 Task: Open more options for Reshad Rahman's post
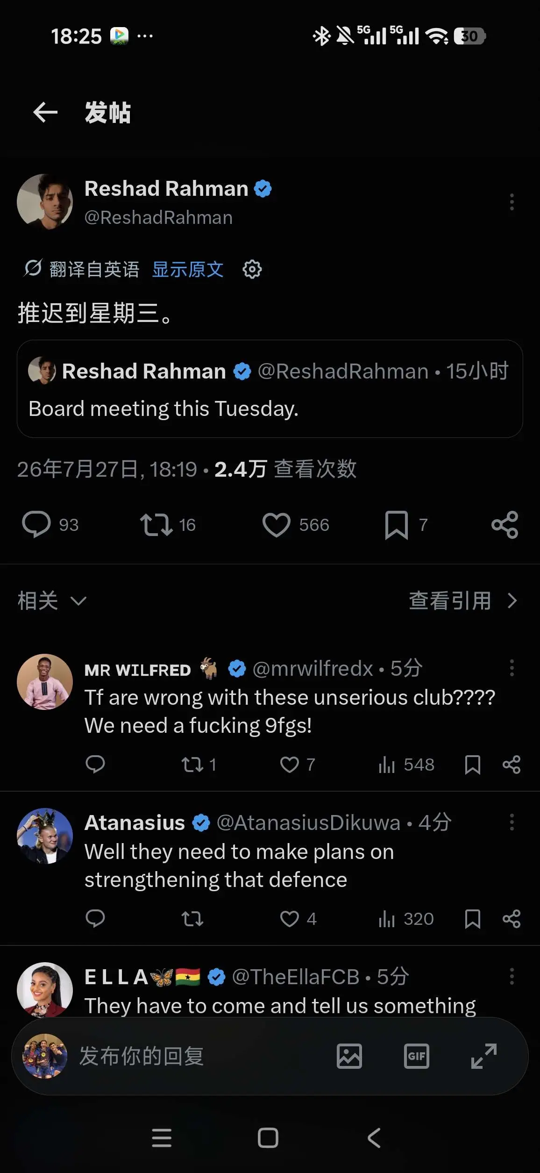pyautogui.click(x=512, y=202)
